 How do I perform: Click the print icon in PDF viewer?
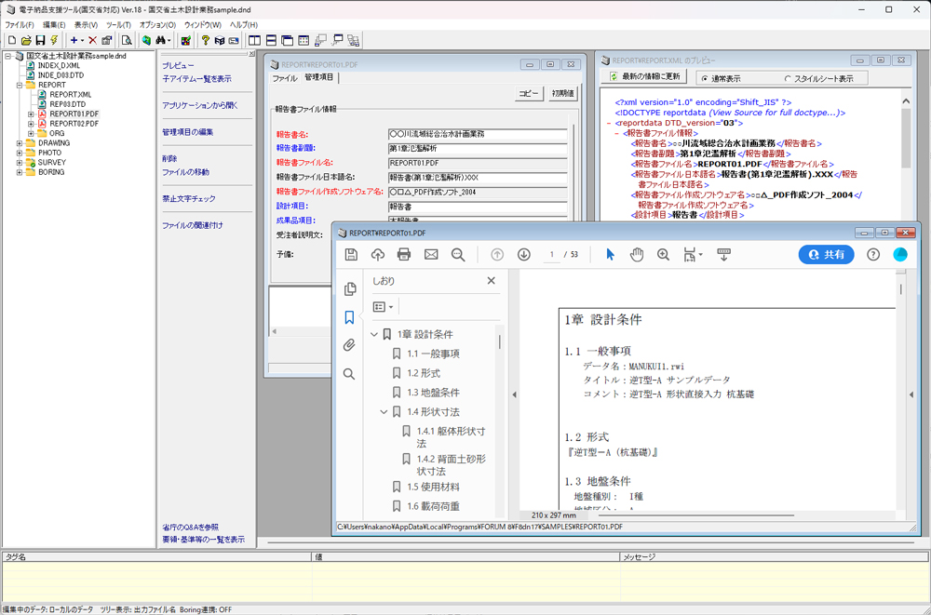[404, 255]
